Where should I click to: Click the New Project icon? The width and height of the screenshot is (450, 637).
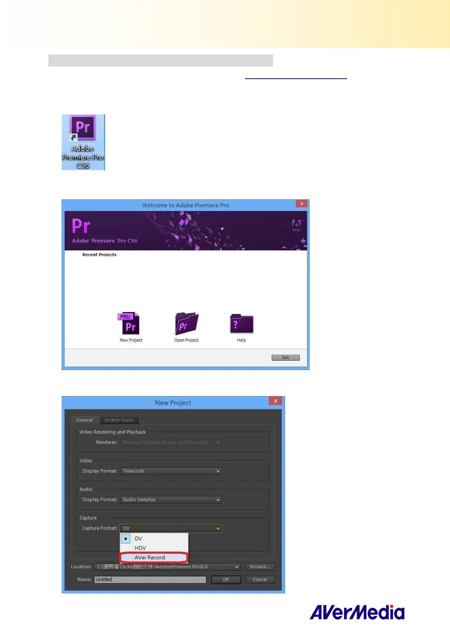129,324
